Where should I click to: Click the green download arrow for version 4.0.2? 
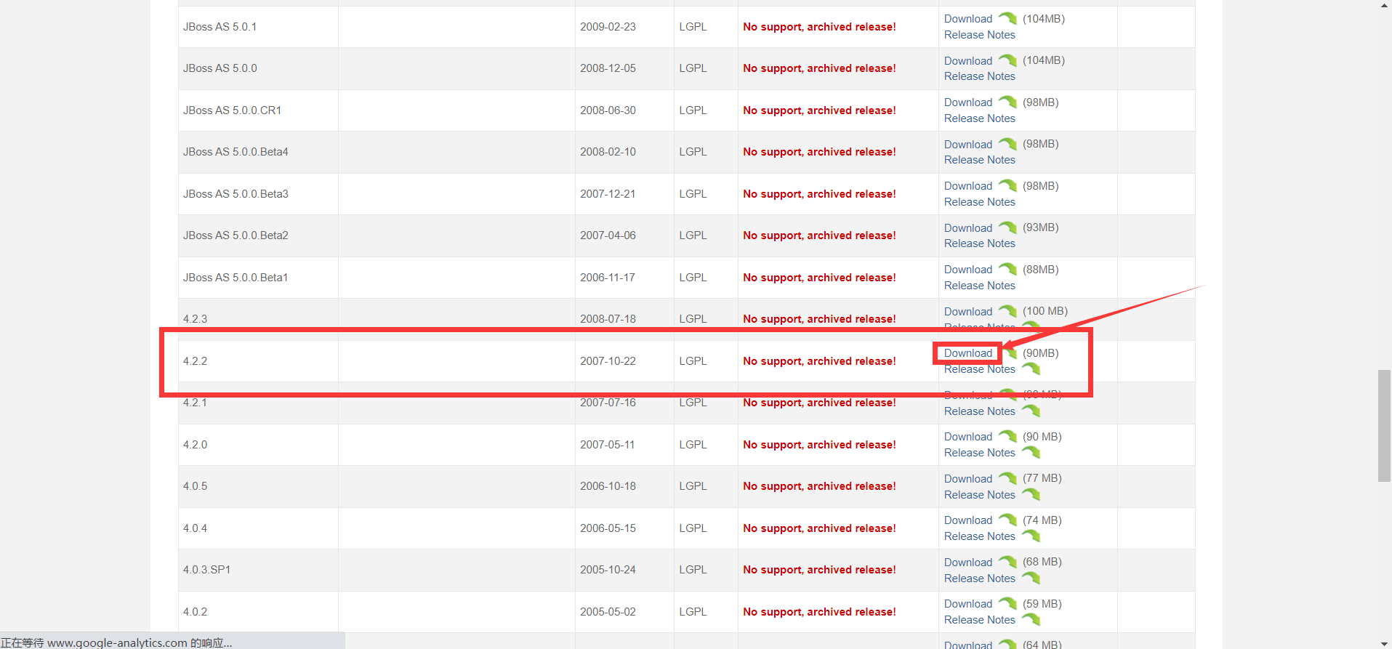1007,603
